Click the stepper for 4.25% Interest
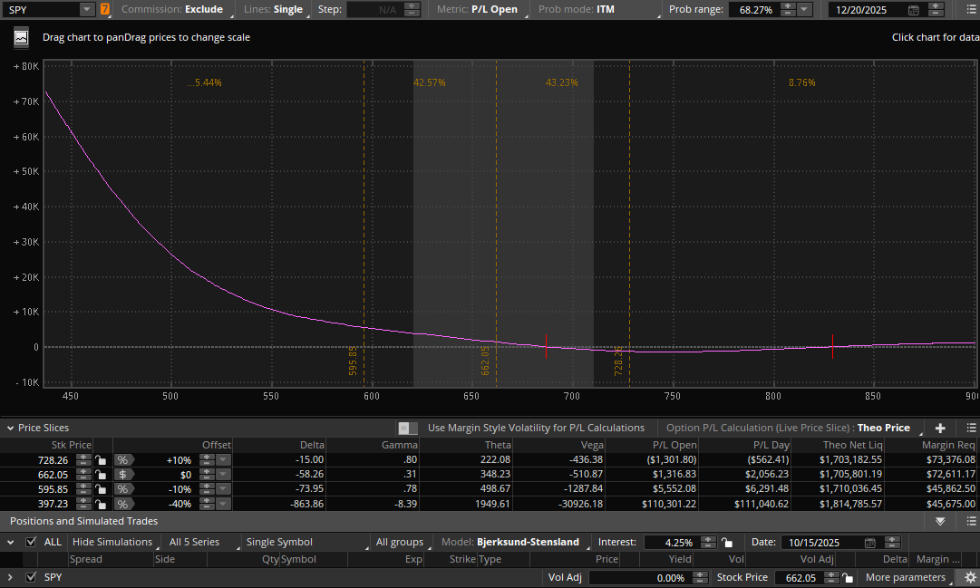980x588 pixels. [708, 543]
